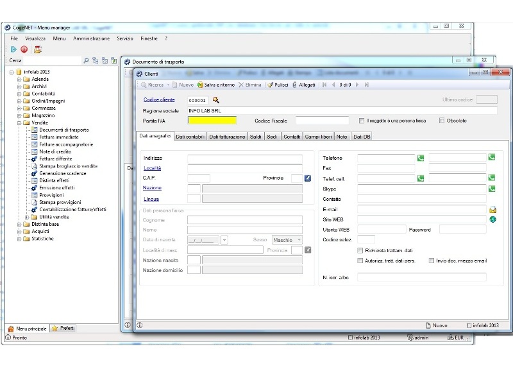513x385 pixels.
Task: Switch to Campi liberi tab
Action: pyautogui.click(x=318, y=137)
